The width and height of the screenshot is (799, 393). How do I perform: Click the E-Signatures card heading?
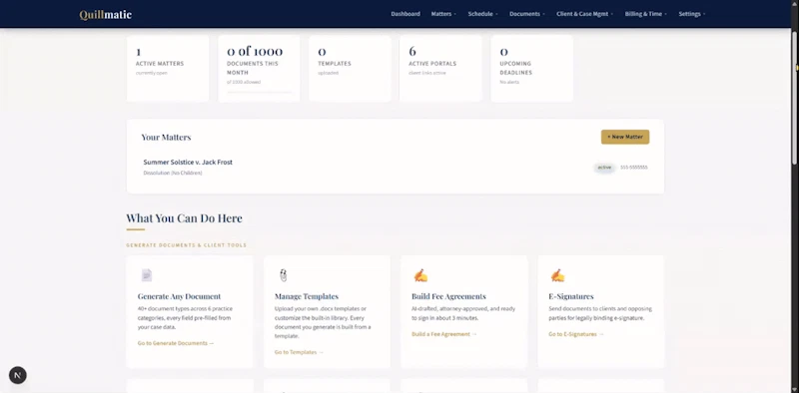[x=571, y=296]
